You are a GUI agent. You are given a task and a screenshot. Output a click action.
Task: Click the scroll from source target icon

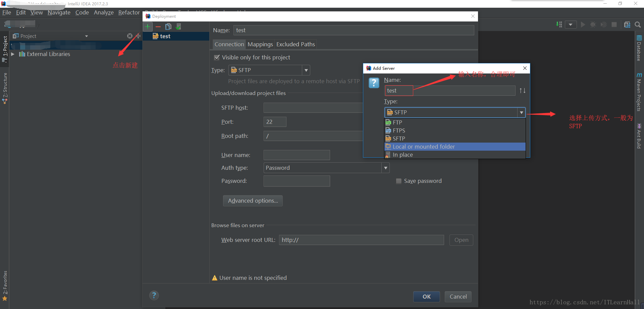[130, 36]
